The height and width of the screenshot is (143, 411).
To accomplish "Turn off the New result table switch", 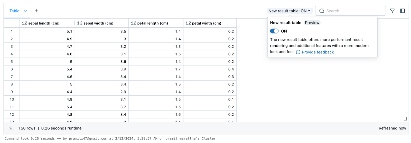I will (274, 31).
